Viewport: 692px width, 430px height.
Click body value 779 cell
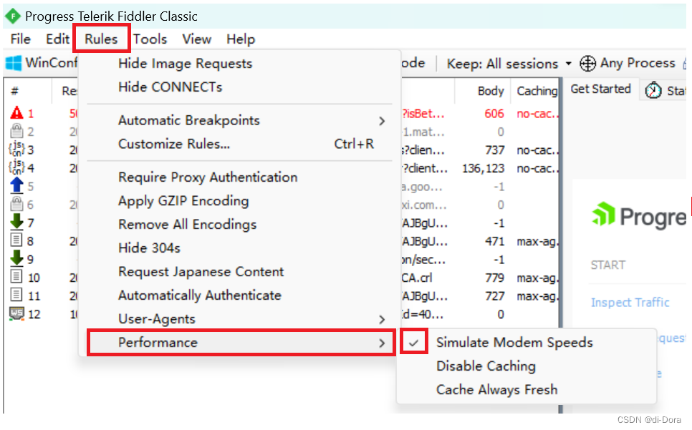point(494,278)
